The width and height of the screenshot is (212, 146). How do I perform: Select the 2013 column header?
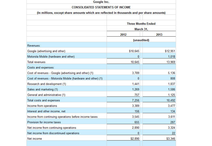click(159, 35)
